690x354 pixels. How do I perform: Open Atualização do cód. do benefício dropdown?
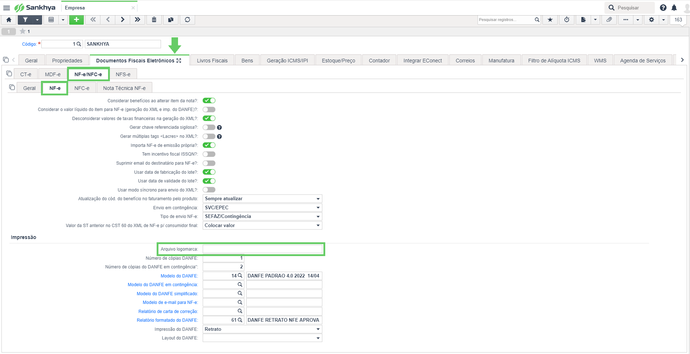[x=262, y=199]
